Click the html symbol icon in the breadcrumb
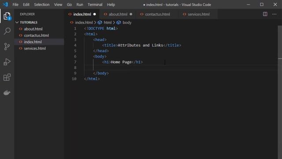 (x=100, y=23)
